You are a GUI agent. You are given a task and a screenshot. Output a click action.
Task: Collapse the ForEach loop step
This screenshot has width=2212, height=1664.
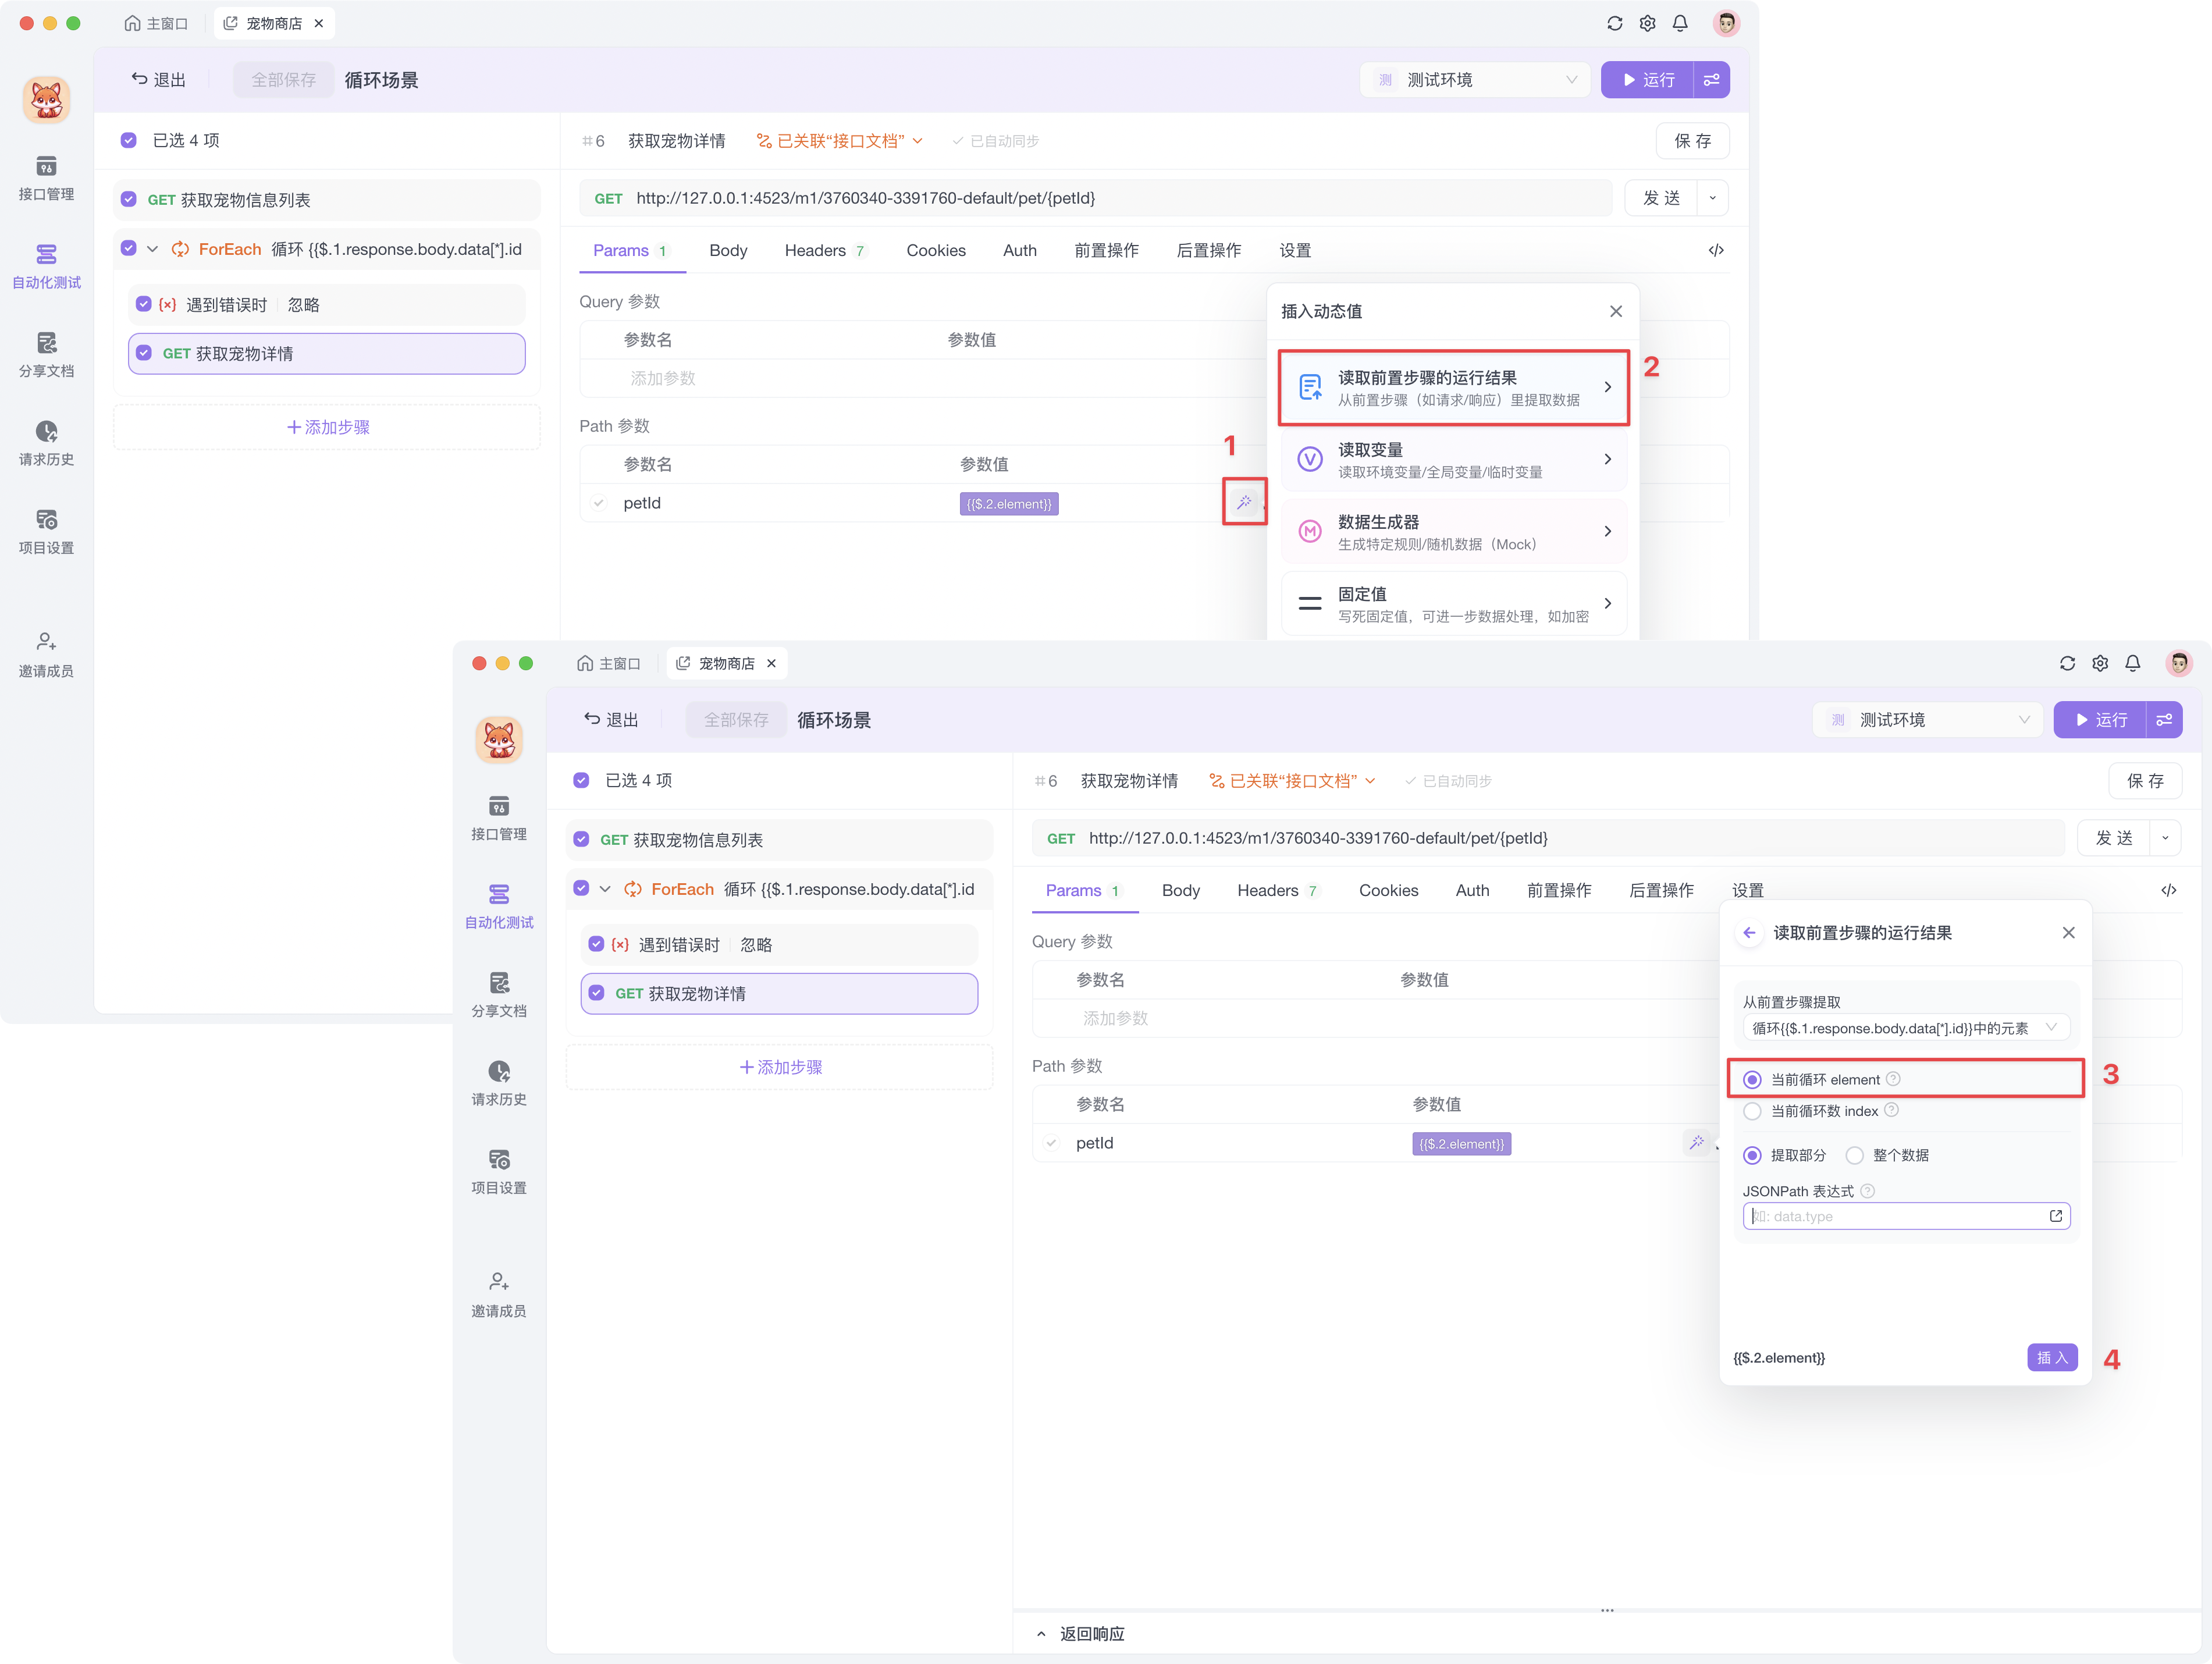605,889
